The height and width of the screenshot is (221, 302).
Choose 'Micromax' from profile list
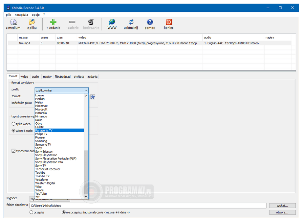pos(59,106)
